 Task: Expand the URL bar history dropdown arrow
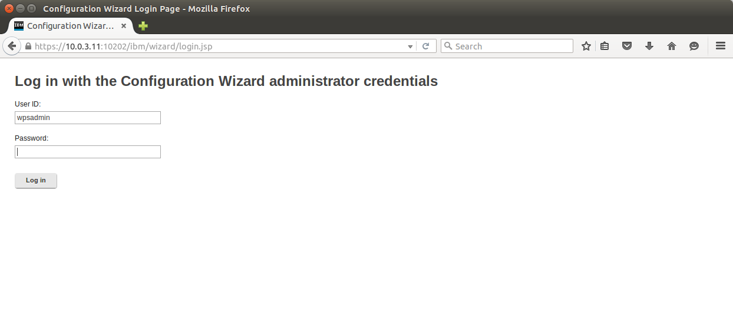coord(411,46)
